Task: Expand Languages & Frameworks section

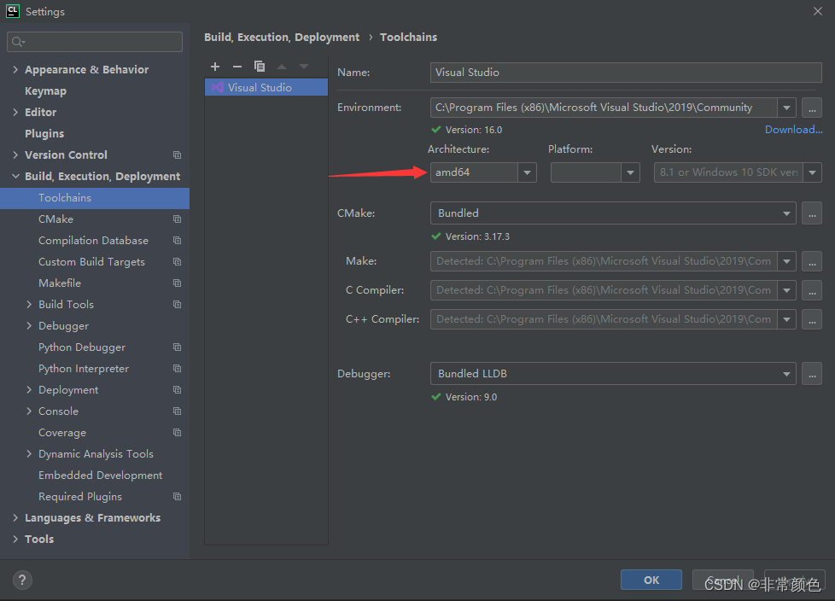Action: 15,517
